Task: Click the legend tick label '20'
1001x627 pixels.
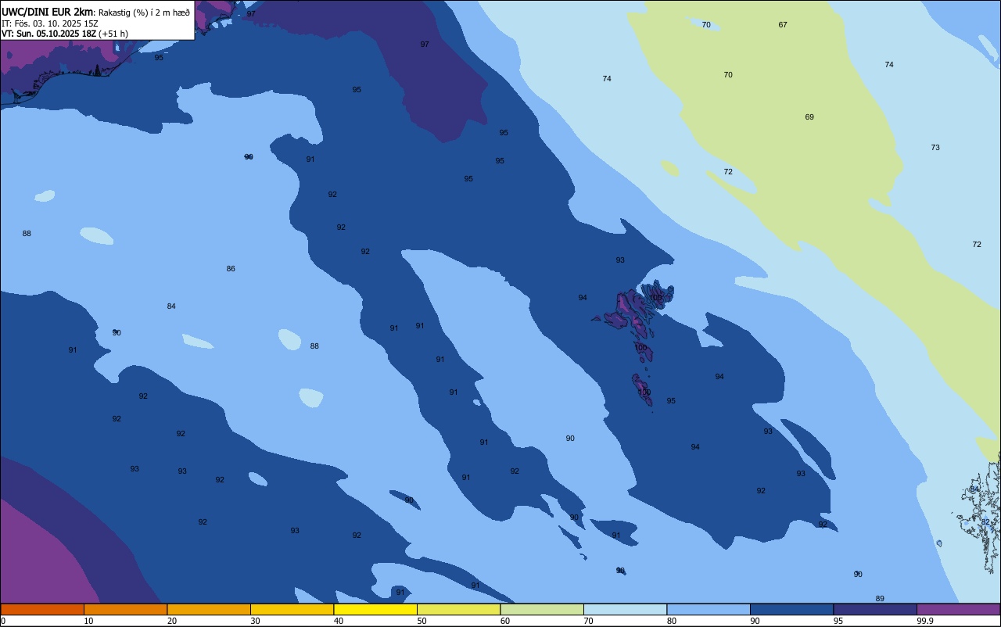Action: (x=172, y=621)
